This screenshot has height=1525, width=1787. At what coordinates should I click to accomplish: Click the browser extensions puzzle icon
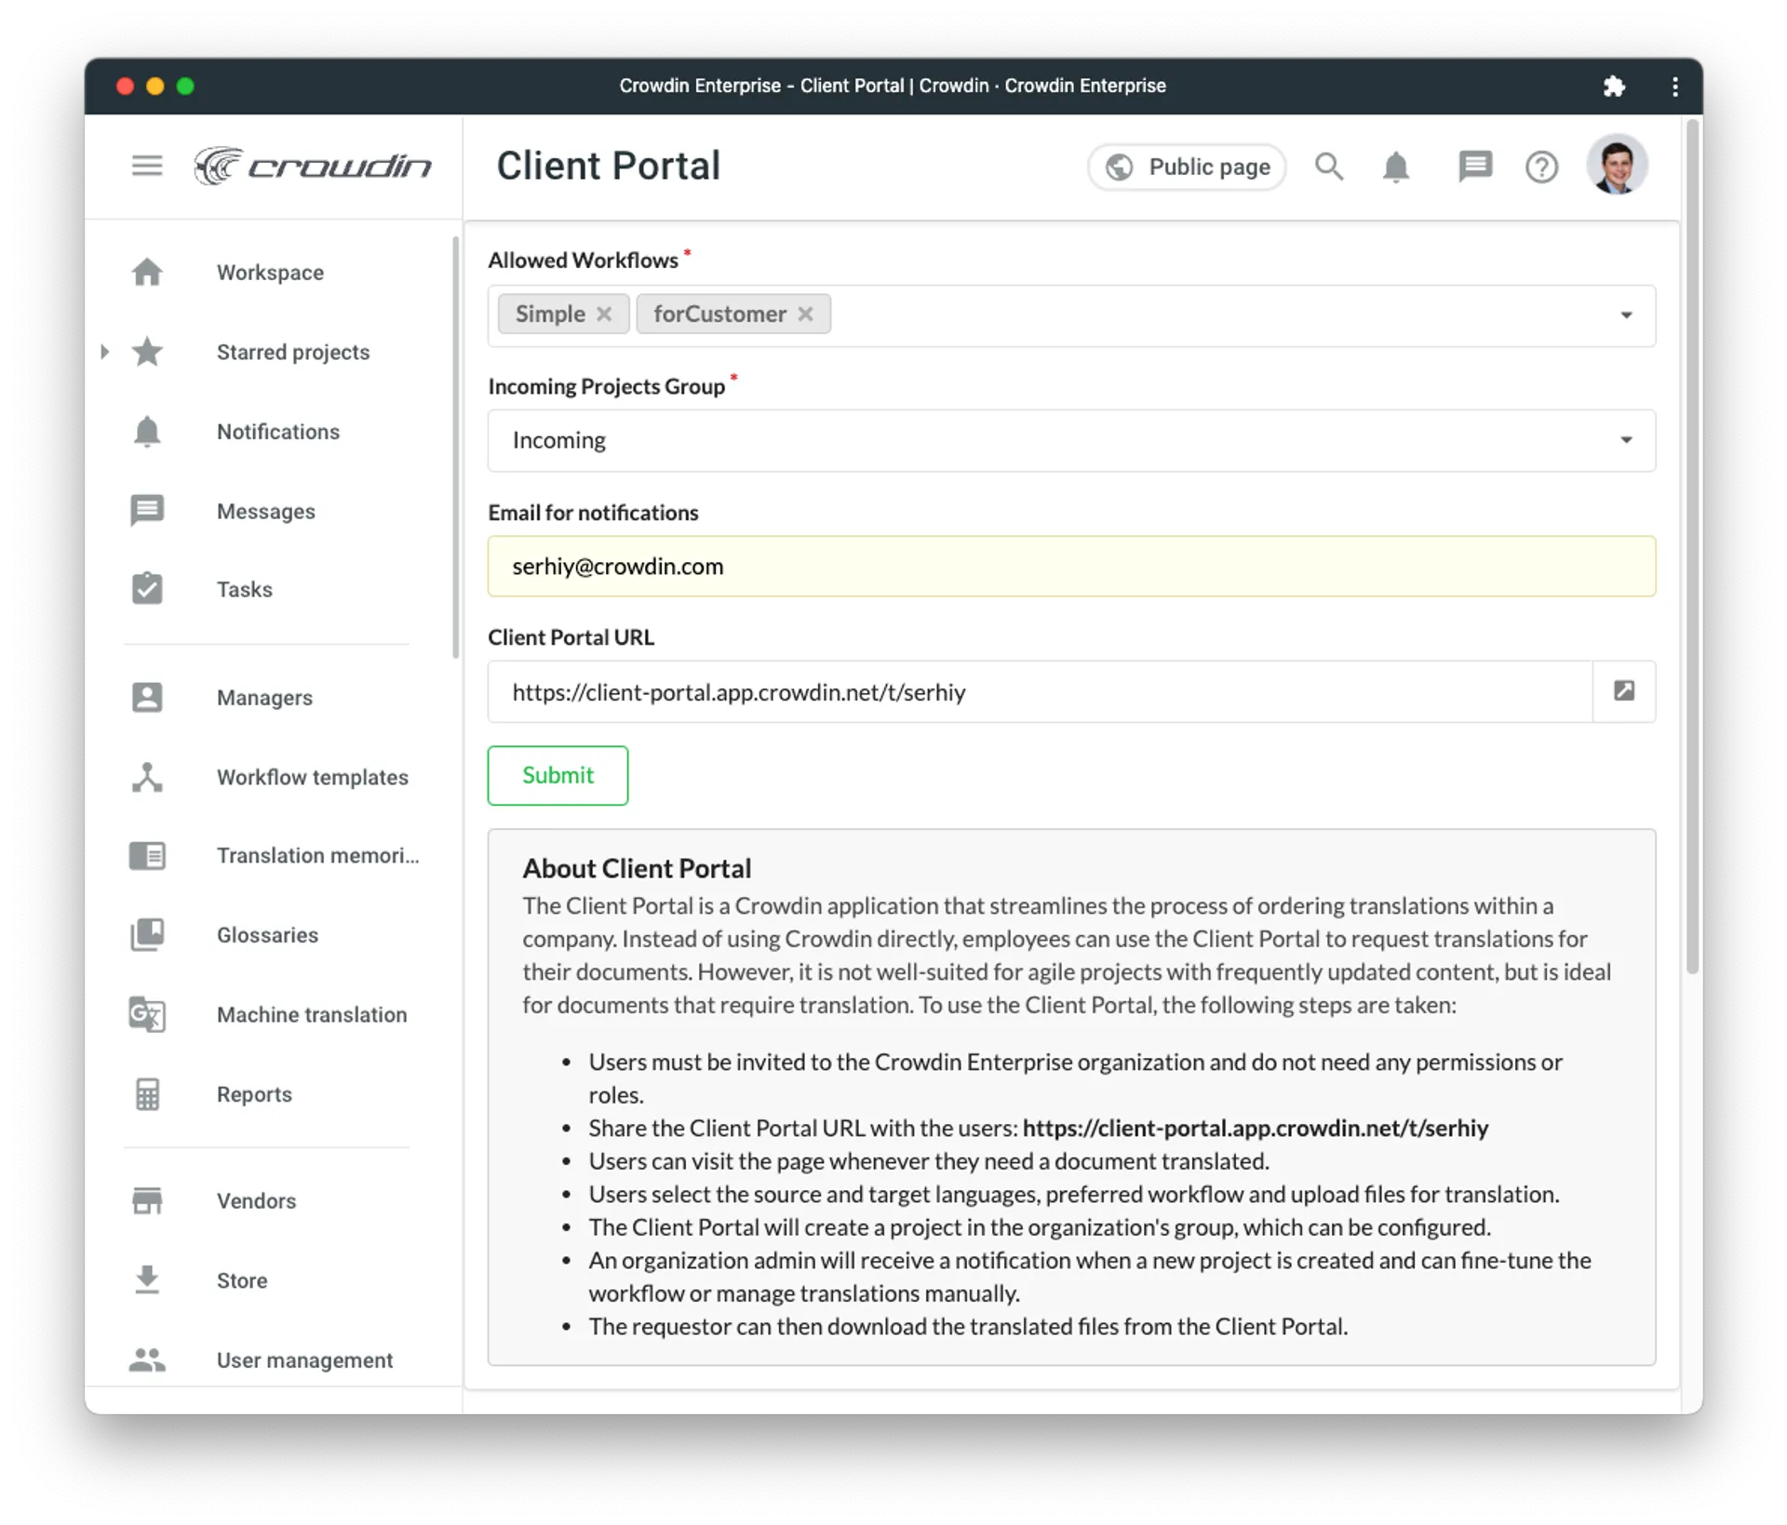coord(1614,87)
